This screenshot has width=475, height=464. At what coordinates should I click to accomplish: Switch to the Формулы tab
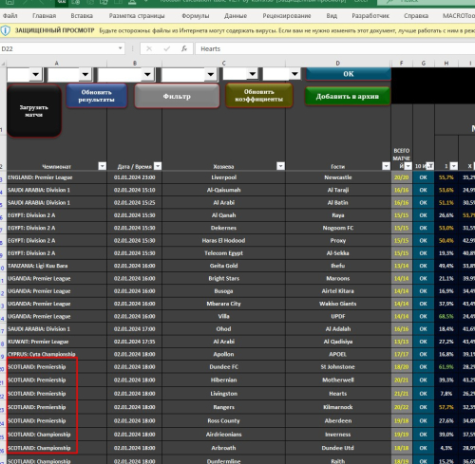[196, 15]
